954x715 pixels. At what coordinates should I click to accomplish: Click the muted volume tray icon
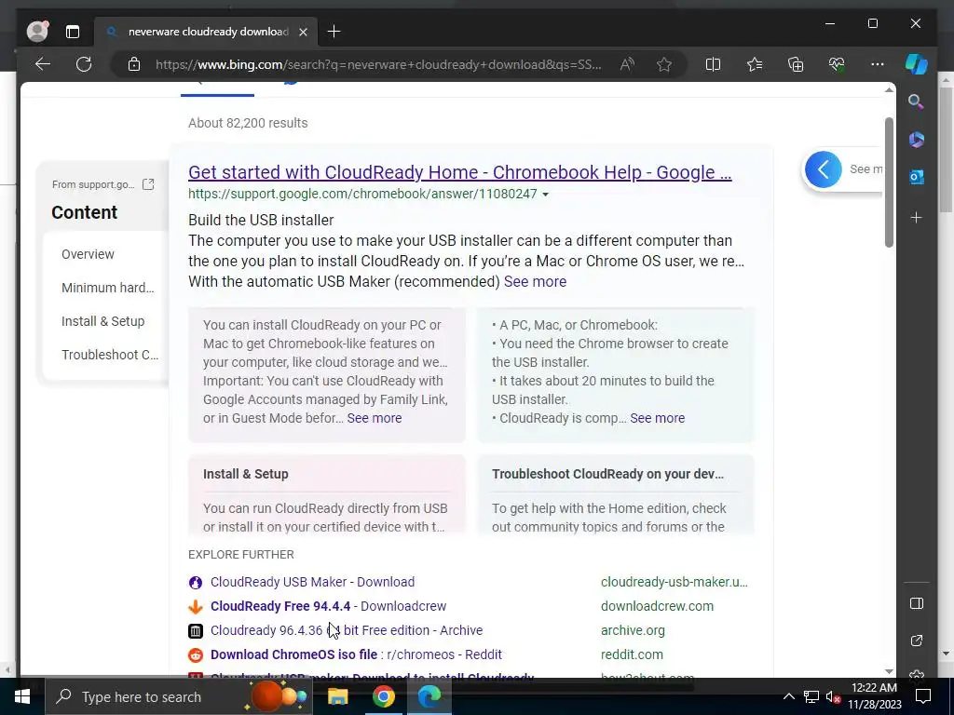pyautogui.click(x=833, y=696)
